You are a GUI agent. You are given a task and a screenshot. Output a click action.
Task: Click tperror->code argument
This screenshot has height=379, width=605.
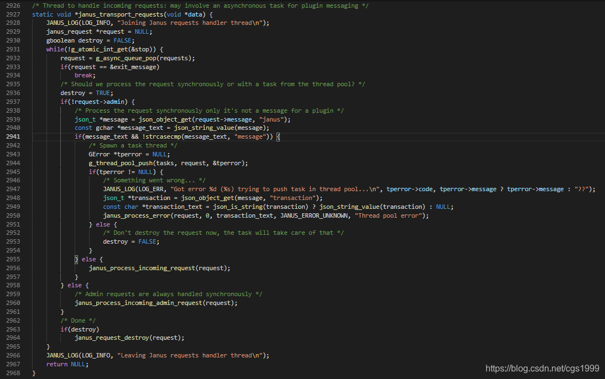click(x=409, y=189)
